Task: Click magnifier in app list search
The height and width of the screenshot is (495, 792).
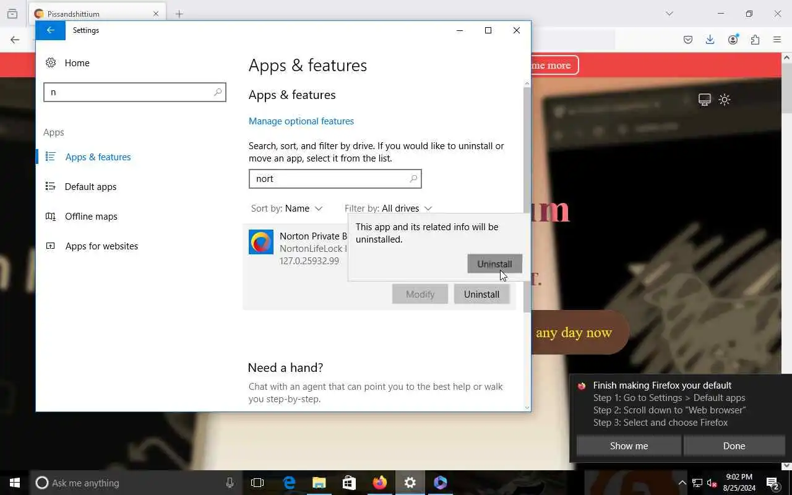Action: (x=413, y=179)
